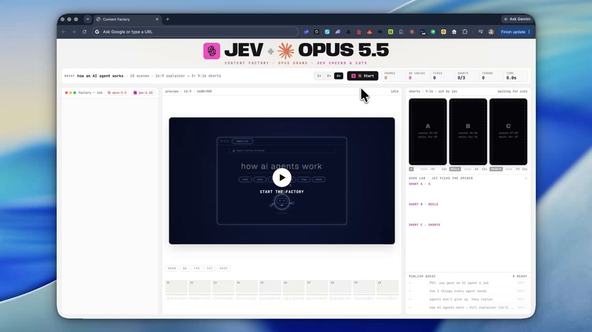This screenshot has width=592, height=332.
Task: Click the address bar input
Action: 195,32
